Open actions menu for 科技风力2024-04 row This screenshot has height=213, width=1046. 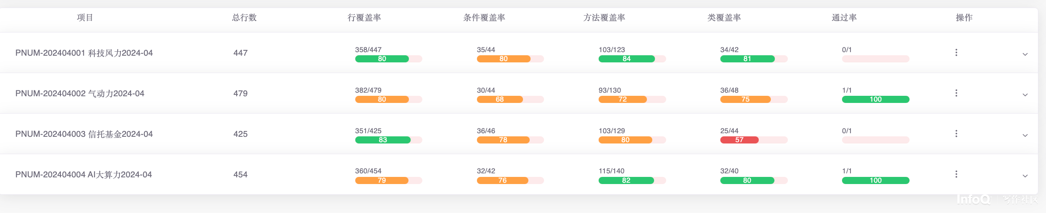pyautogui.click(x=956, y=53)
